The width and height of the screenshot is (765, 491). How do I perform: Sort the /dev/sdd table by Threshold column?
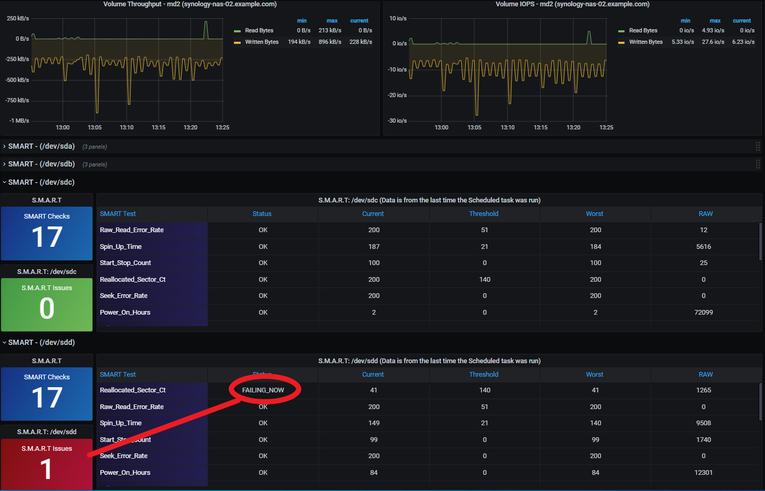(484, 375)
